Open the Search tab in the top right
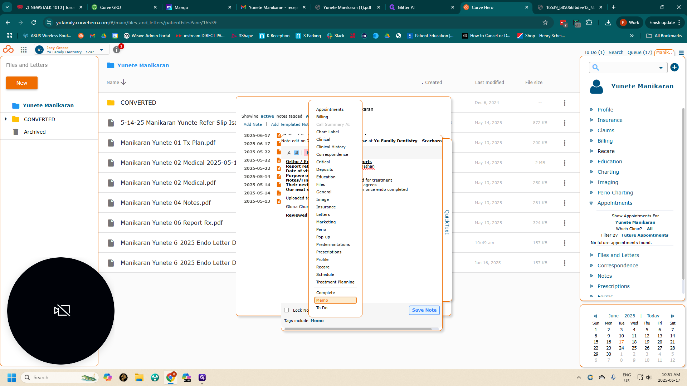Screen dimensions: 687x386 click(616, 53)
